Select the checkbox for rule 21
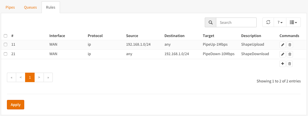 click(x=5, y=54)
